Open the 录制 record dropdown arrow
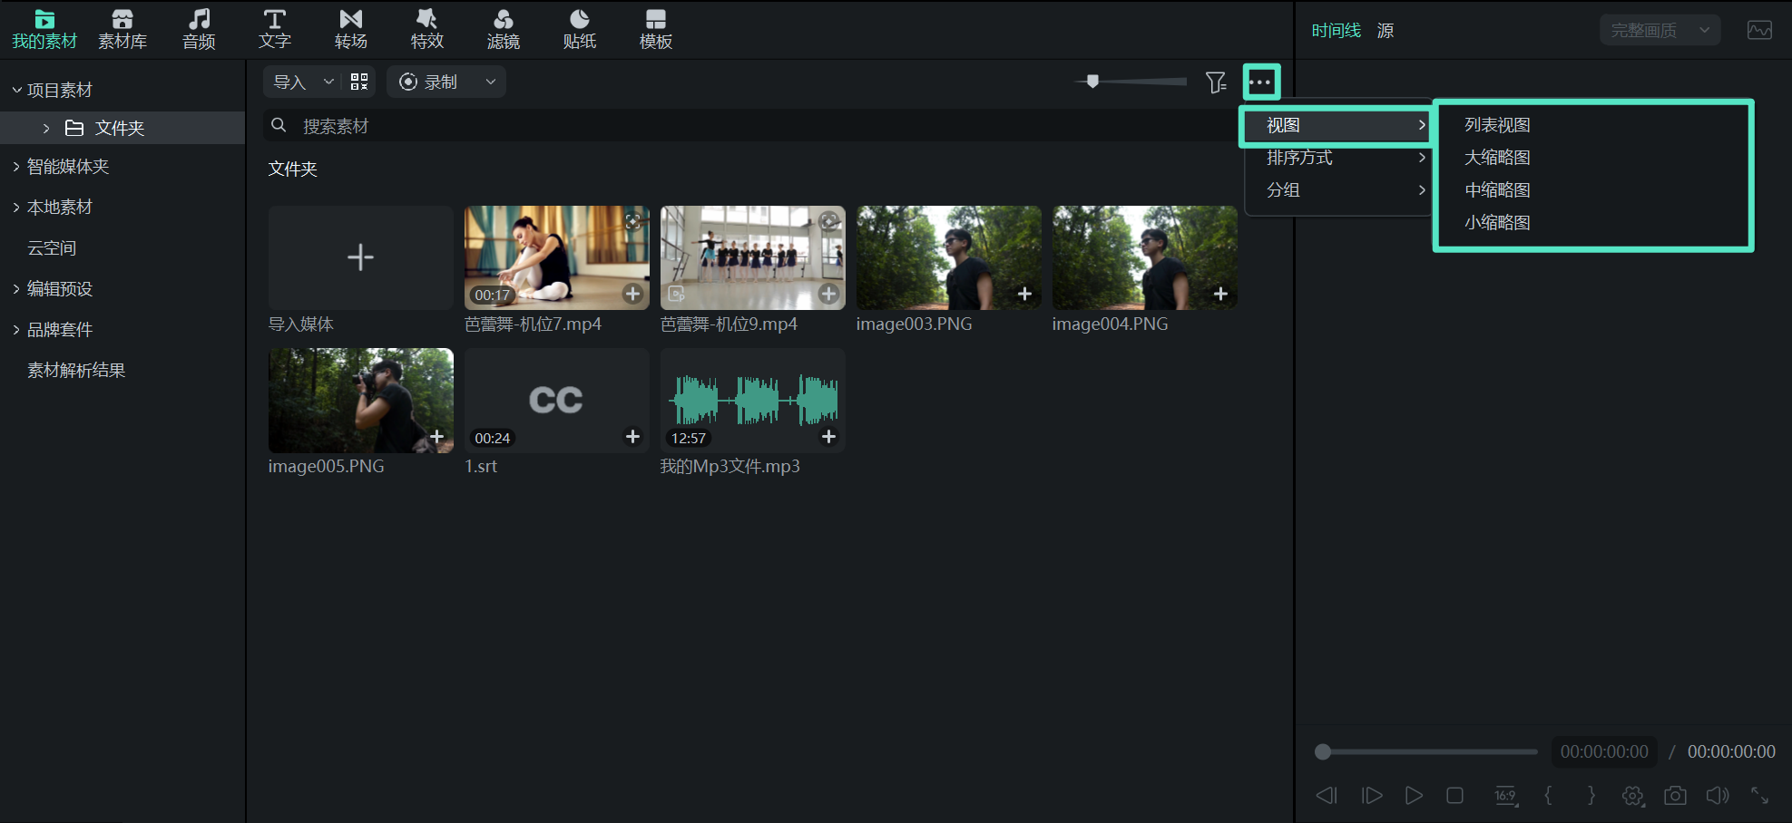 (491, 82)
